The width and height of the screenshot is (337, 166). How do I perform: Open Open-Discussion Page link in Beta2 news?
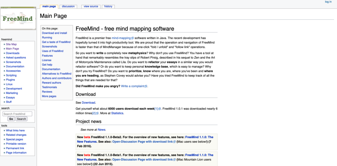(143, 142)
